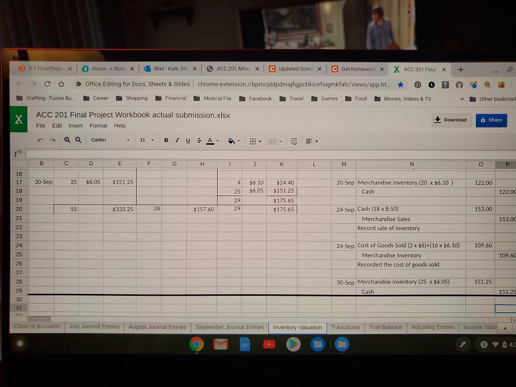The height and width of the screenshot is (387, 516).
Task: Click the browser home icon
Action: click(61, 84)
